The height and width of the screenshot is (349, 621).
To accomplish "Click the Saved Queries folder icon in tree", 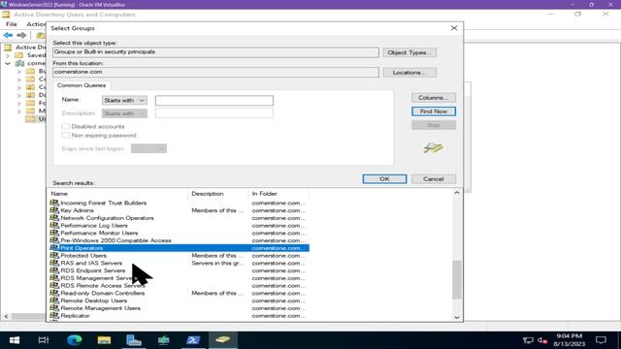I will tap(19, 55).
